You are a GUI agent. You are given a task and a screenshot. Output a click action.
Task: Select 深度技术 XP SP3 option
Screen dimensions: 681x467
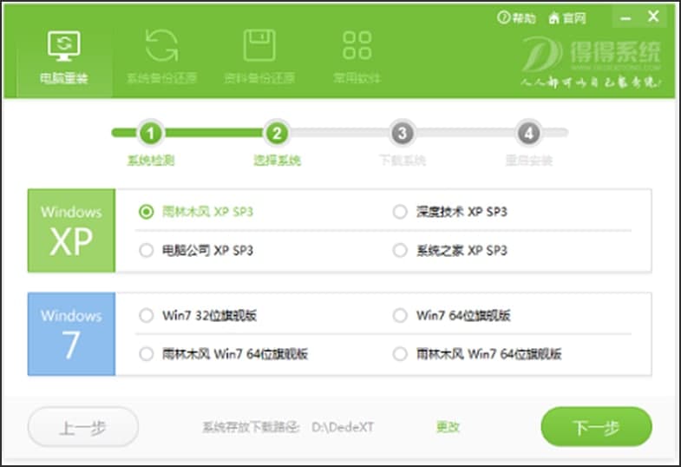tap(400, 212)
